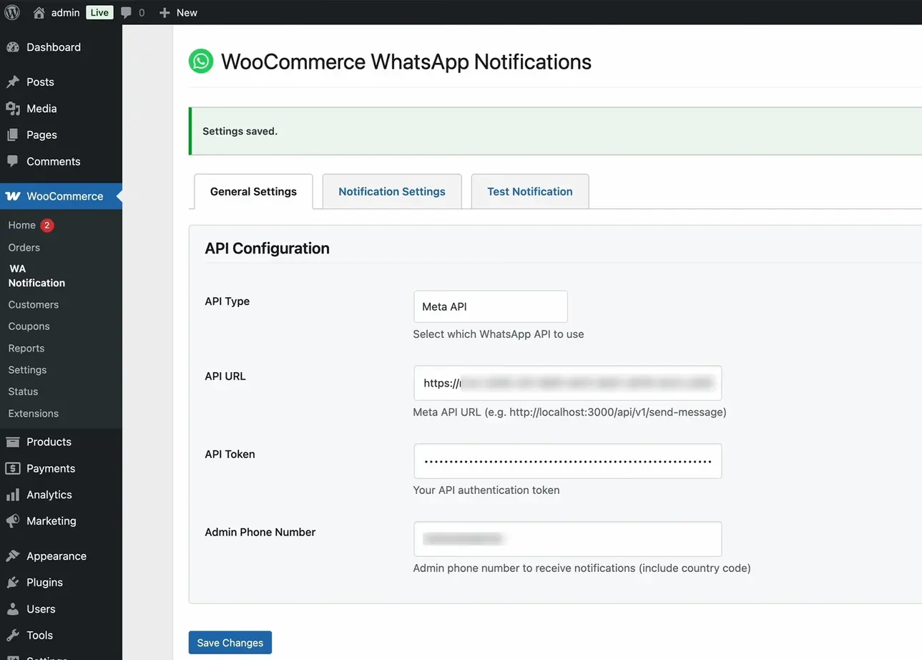This screenshot has width=922, height=660.
Task: Click the 'API Configuration' heading
Action: click(268, 248)
